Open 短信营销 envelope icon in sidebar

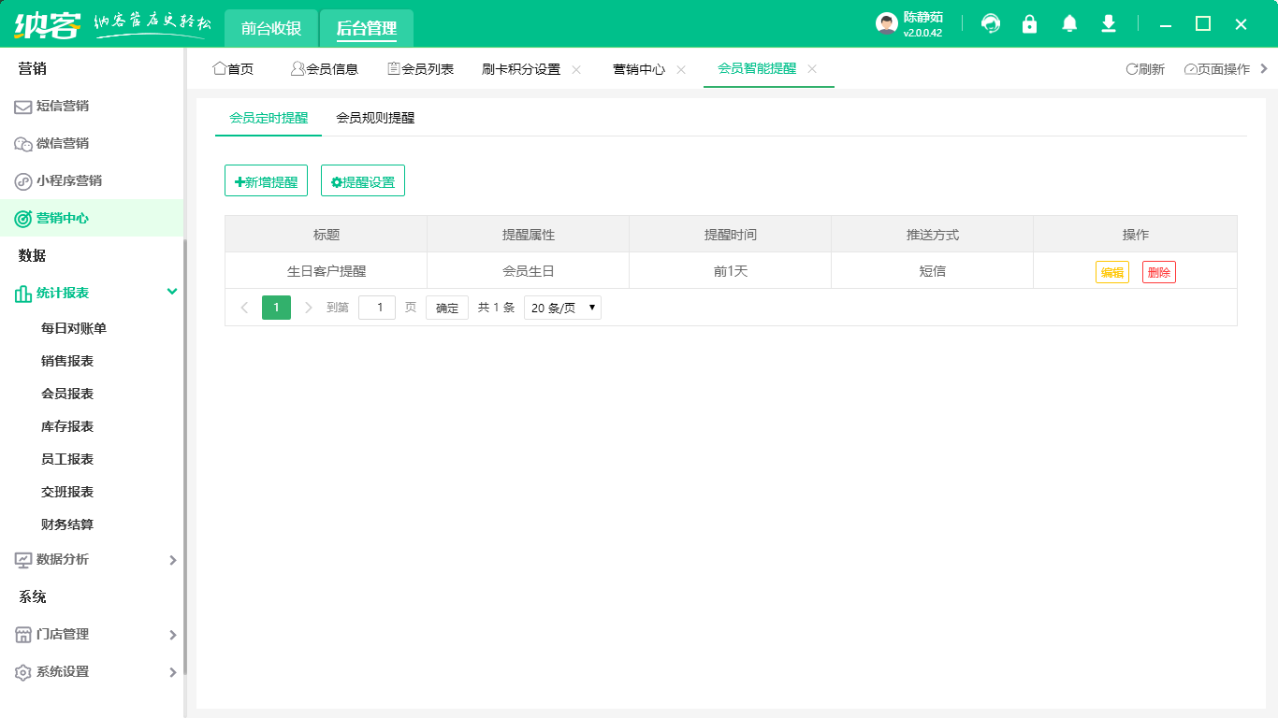pyautogui.click(x=22, y=107)
